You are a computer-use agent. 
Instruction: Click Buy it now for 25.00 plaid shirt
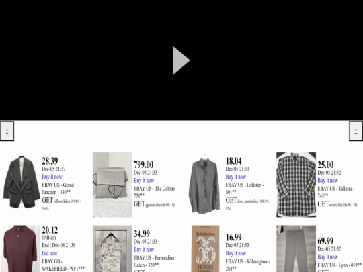[328, 181]
